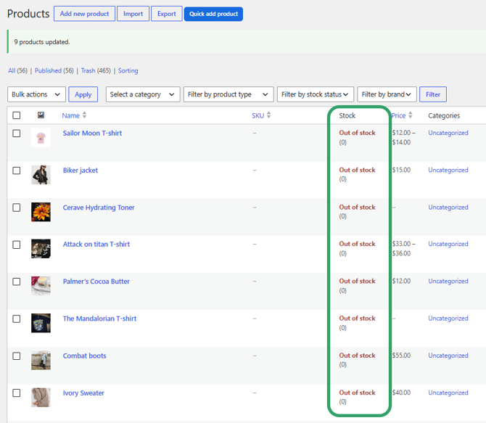Click the Stock column header

coord(347,115)
